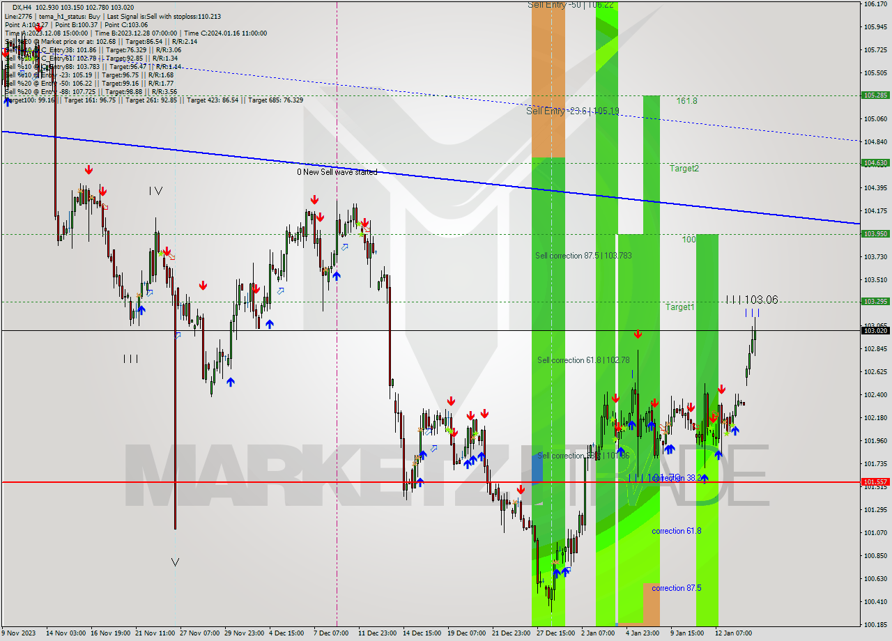The image size is (892, 641).
Task: Select the 'Sell Entry -23.6 | 105.19' label
Action: pos(573,111)
